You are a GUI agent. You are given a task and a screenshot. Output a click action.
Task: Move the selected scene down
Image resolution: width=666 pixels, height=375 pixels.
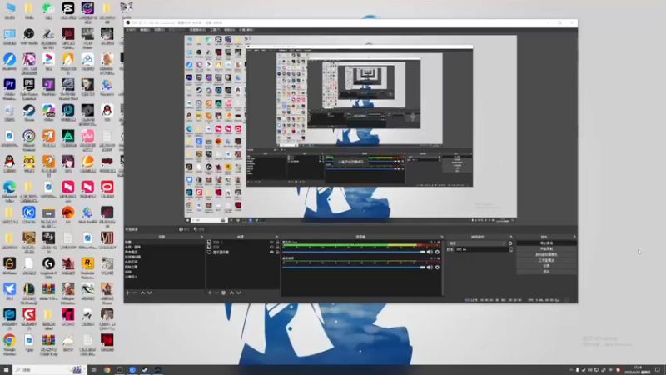pyautogui.click(x=150, y=293)
